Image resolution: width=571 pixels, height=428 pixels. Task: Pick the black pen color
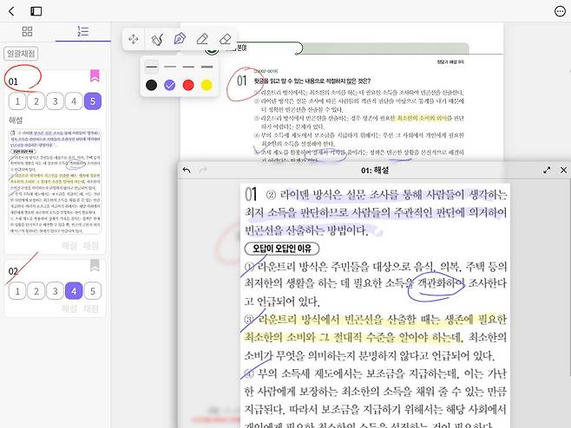151,85
